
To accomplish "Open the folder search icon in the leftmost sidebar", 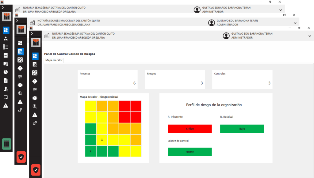I will pos(6,64).
